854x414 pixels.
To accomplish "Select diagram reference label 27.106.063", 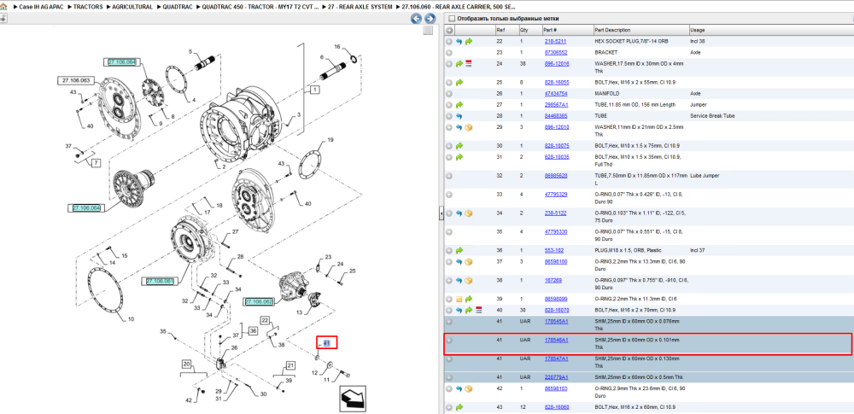I will tap(76, 80).
